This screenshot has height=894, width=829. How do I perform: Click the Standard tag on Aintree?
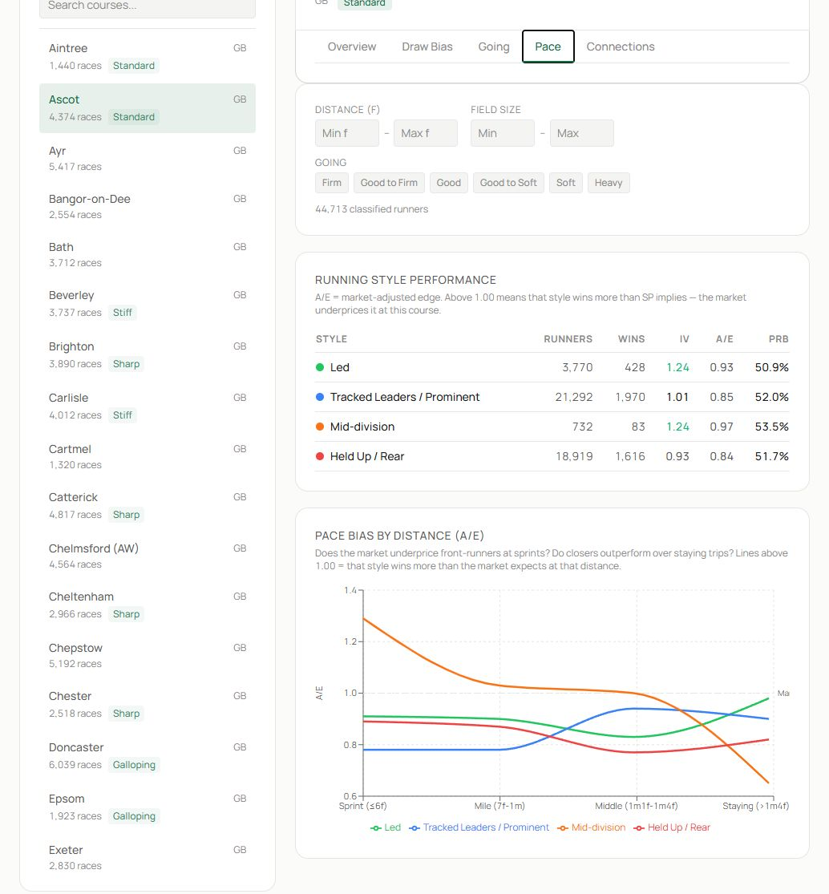coord(133,66)
